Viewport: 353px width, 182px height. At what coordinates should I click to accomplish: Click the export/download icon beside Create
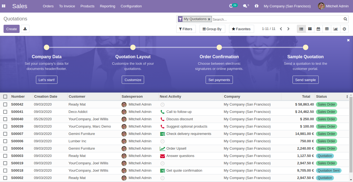tap(25, 29)
